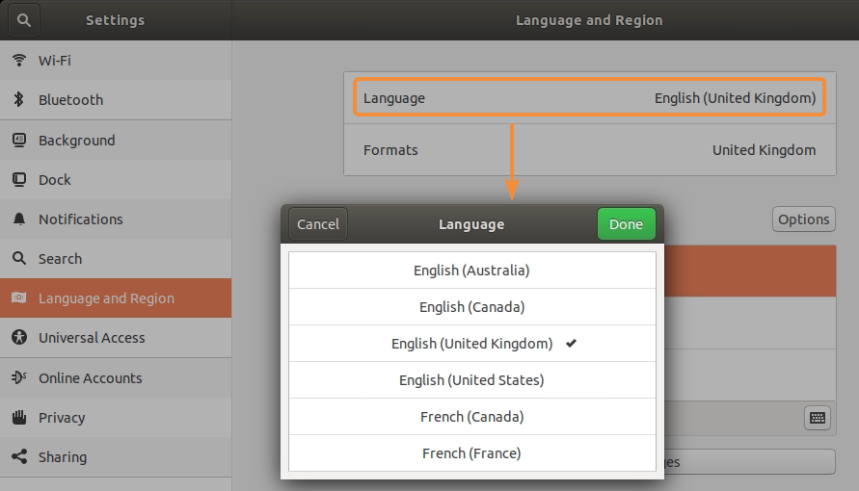This screenshot has width=859, height=491.
Task: Choose French (Canada) from the list
Action: (471, 417)
